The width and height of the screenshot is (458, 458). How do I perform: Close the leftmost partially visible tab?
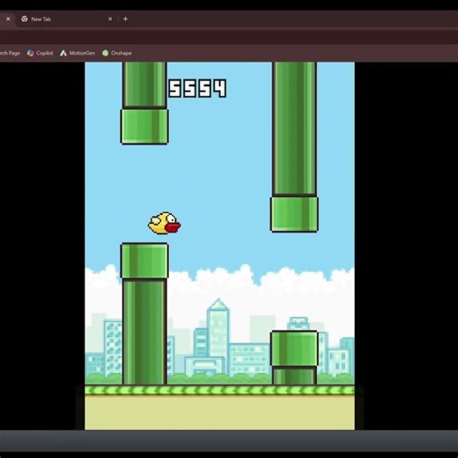pyautogui.click(x=8, y=19)
